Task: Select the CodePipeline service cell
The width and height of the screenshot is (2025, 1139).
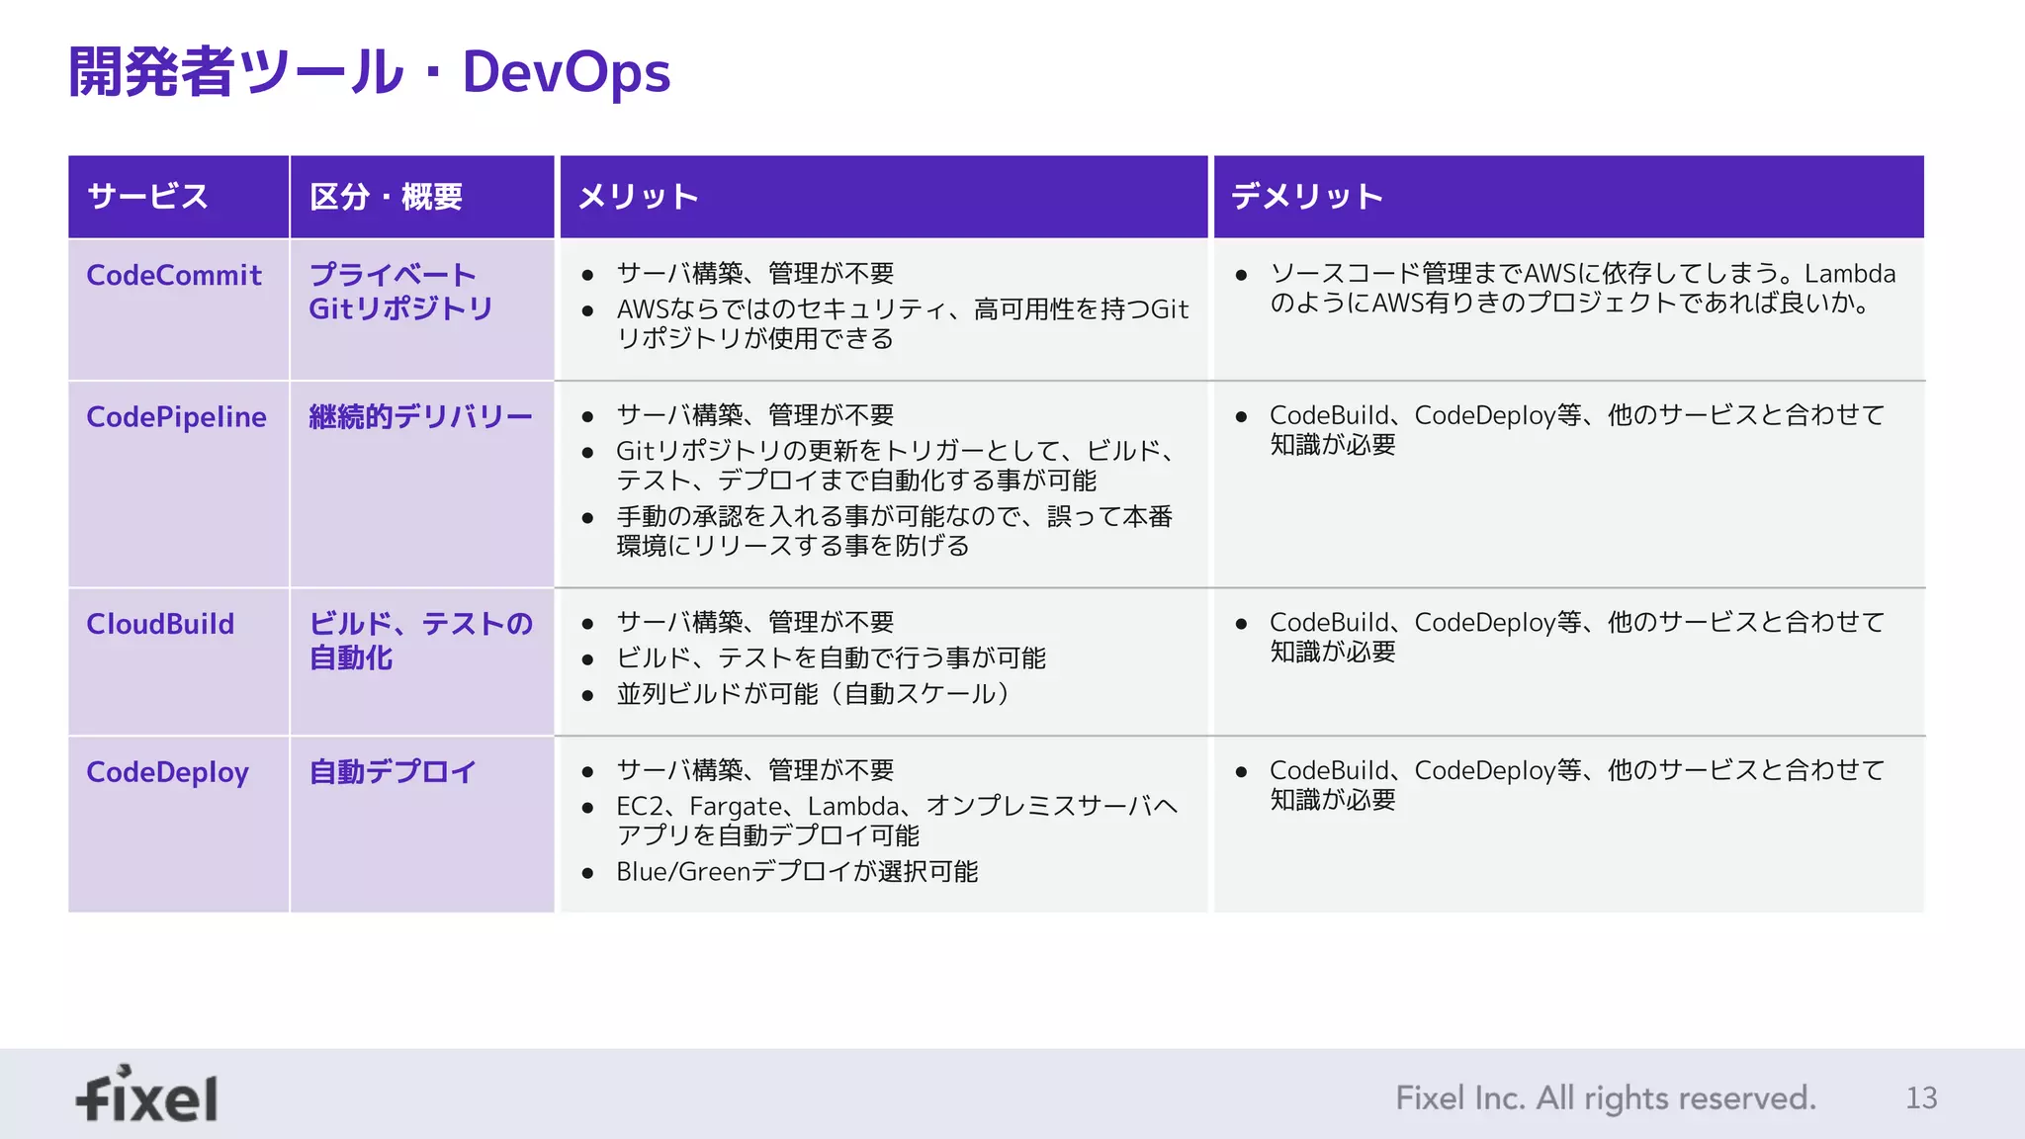Action: pyautogui.click(x=176, y=416)
